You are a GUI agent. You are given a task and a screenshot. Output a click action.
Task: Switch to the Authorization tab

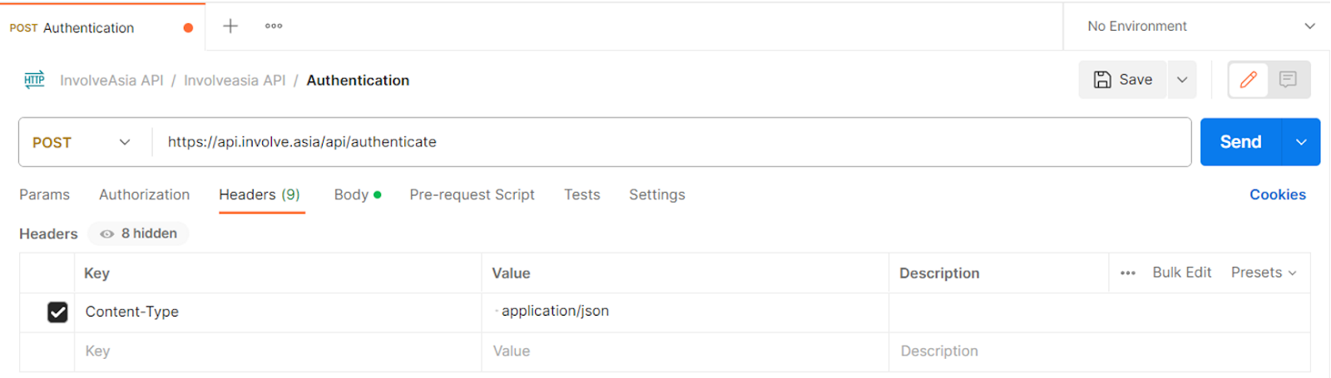(x=144, y=194)
